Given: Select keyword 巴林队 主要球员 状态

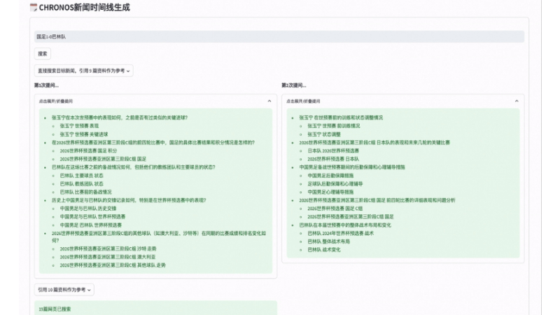Looking at the screenshot, I should click(x=81, y=176).
